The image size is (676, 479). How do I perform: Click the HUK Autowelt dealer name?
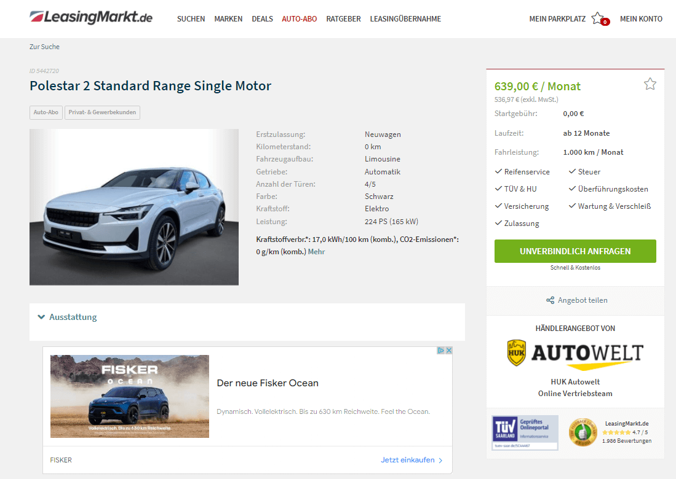click(x=575, y=382)
